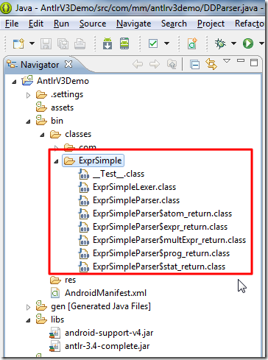This screenshot has width=268, height=360.
Task: Collapse the ExprSimple folder
Action: (56, 161)
